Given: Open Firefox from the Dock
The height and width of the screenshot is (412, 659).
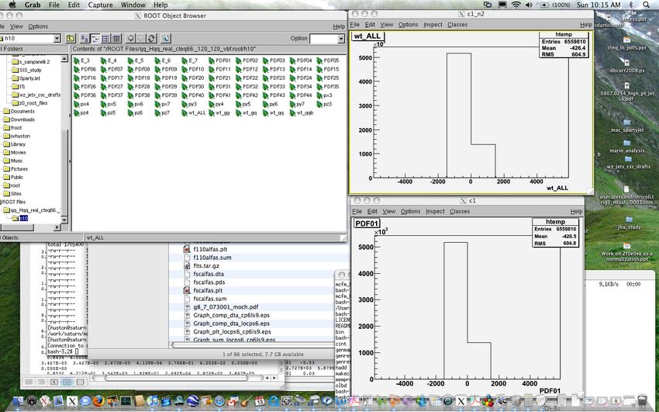Looking at the screenshot, I should click(98, 400).
